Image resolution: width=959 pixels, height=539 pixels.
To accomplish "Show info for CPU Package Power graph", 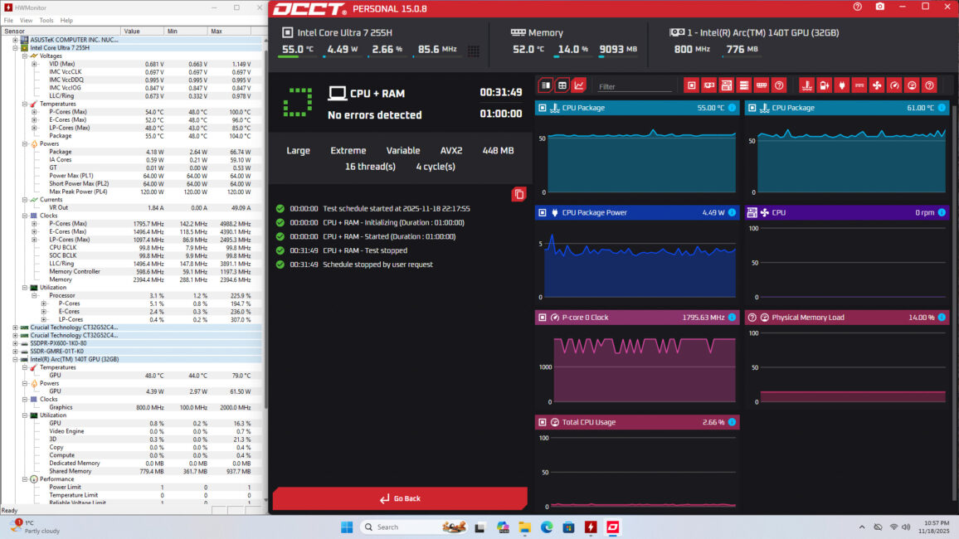I will (732, 212).
